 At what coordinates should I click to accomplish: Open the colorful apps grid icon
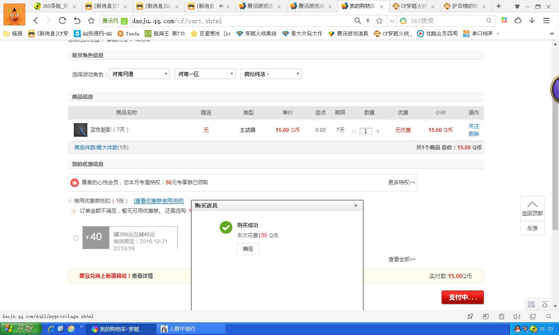504,21
